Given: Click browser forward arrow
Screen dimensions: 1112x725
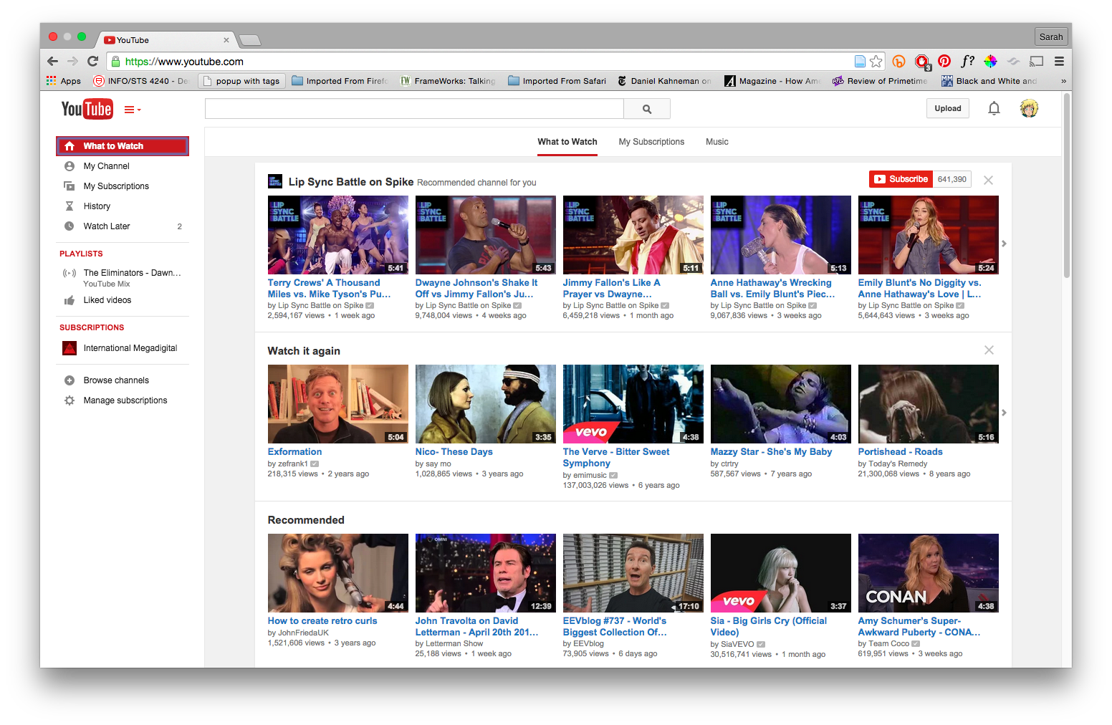Looking at the screenshot, I should pos(72,62).
